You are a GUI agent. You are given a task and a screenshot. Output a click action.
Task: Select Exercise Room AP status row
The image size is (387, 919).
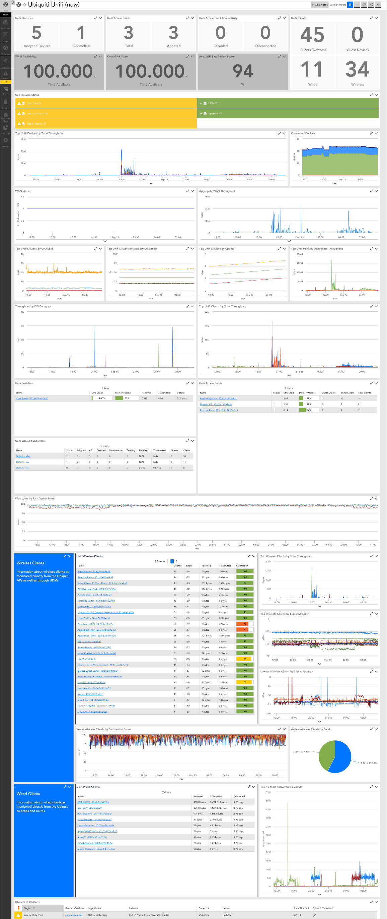point(105,113)
